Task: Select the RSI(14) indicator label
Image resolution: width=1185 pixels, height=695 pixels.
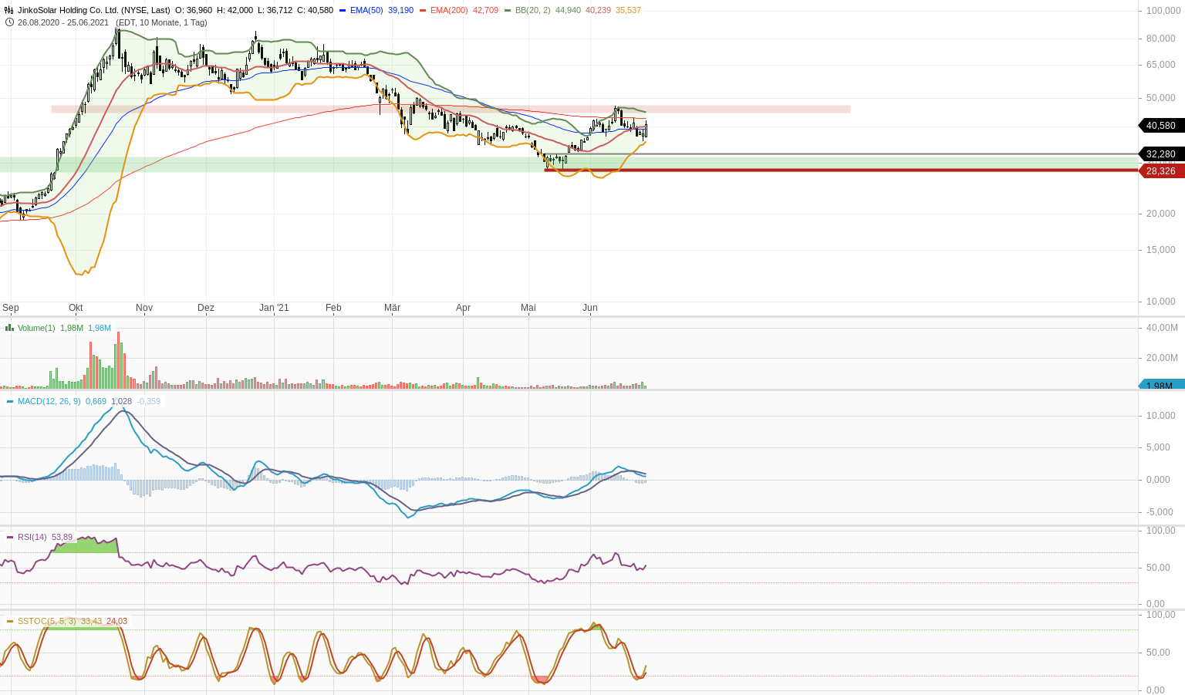Action: 32,537
